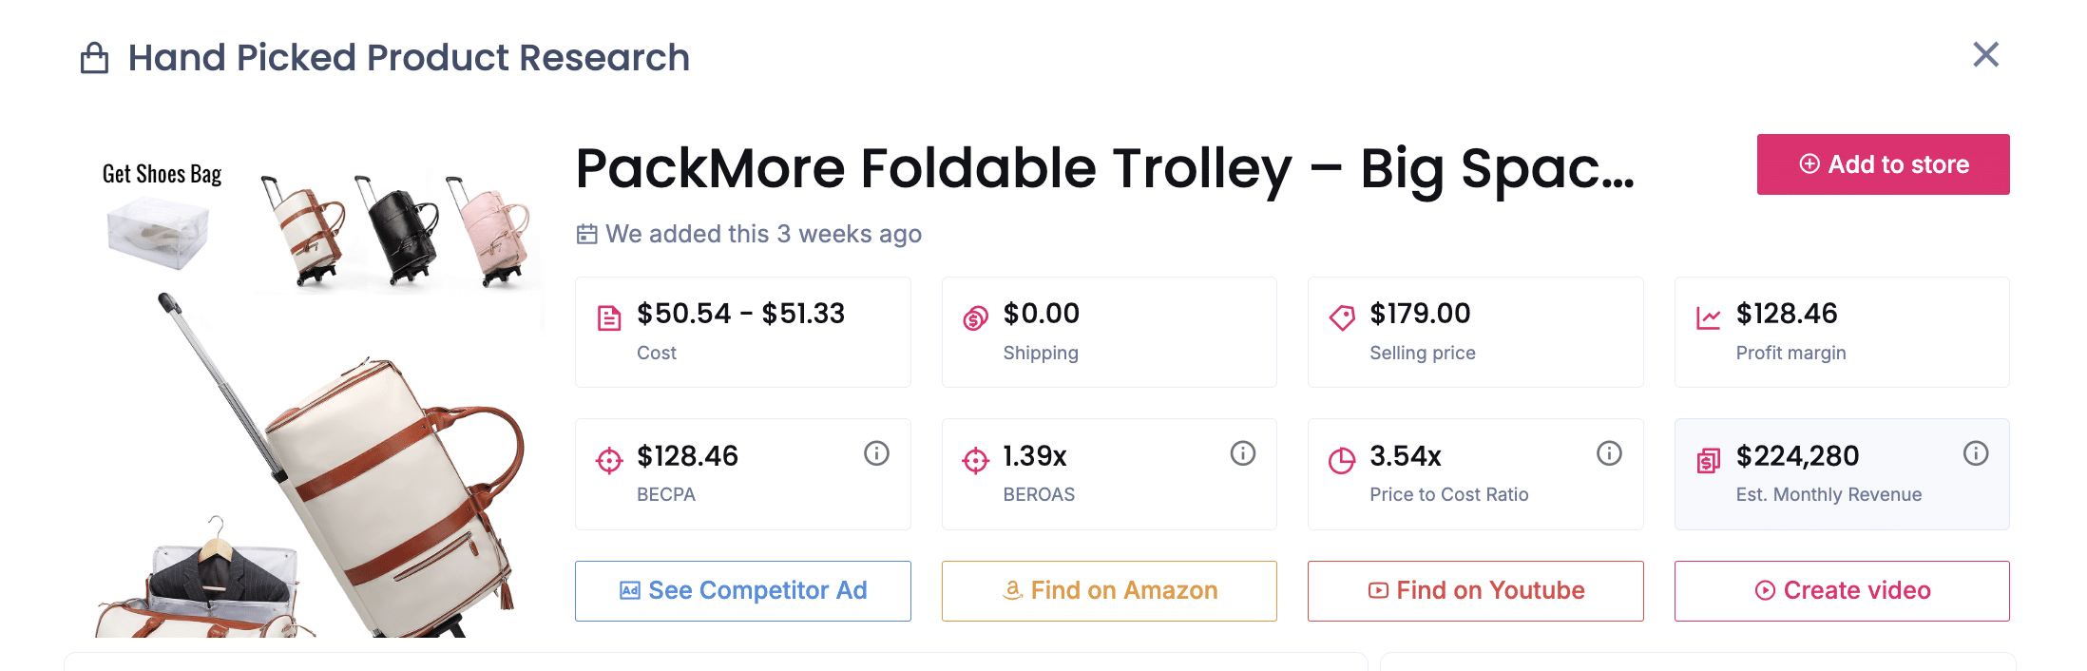2087x671 pixels.
Task: Click the Price to Cost Ratio pie icon
Action: pos(1341,461)
